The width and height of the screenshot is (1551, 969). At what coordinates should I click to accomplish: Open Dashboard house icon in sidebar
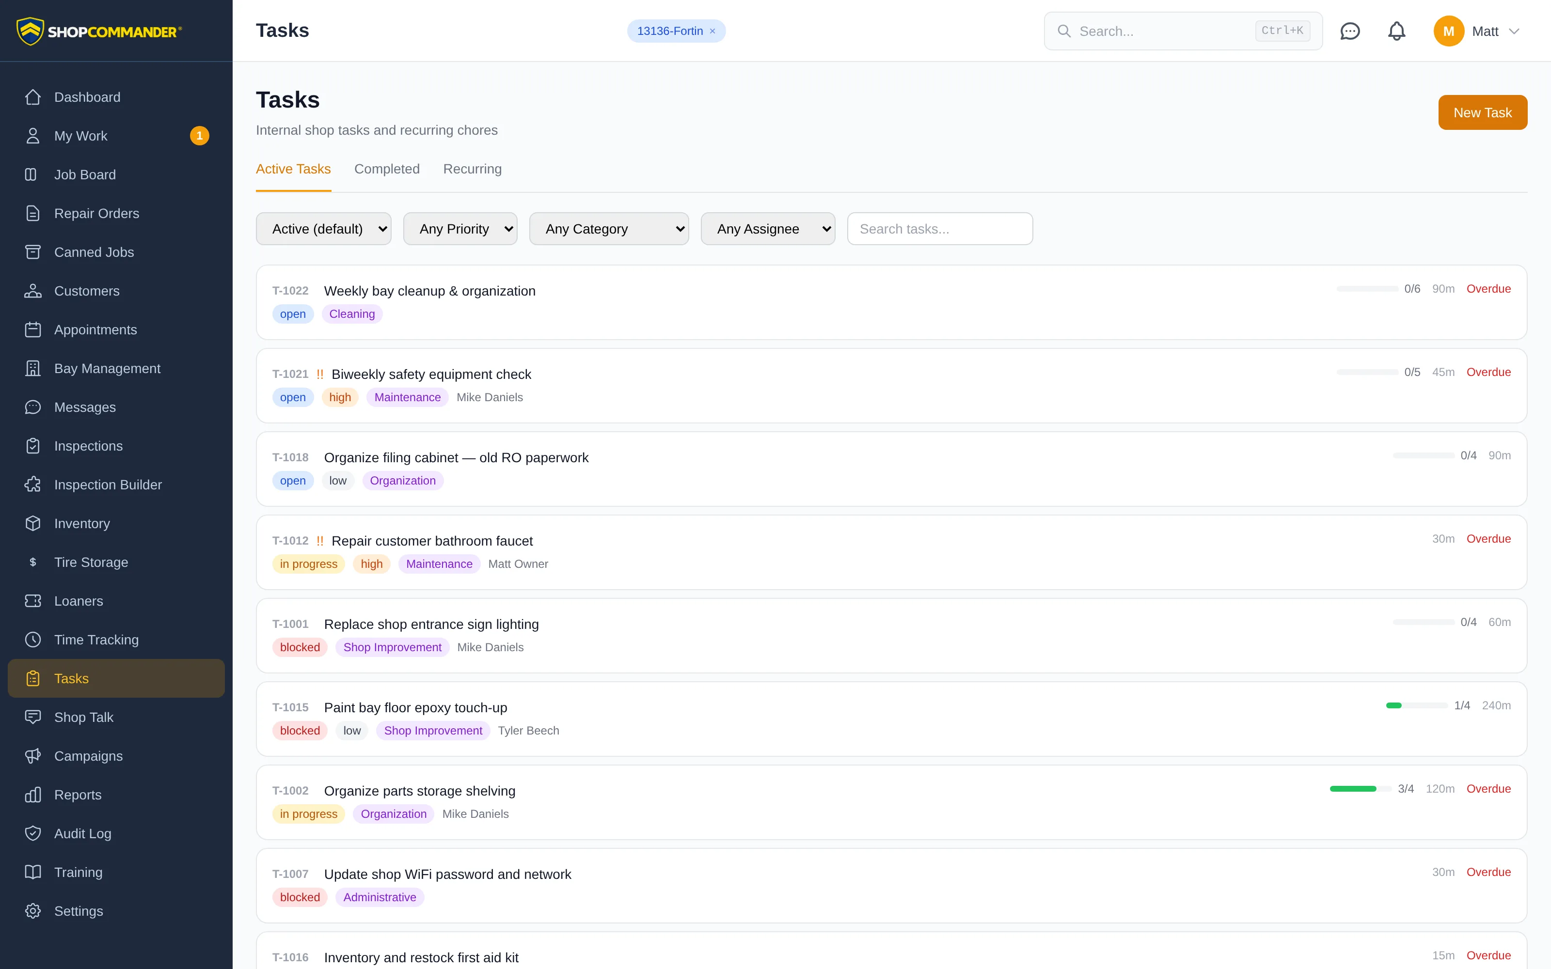[32, 97]
